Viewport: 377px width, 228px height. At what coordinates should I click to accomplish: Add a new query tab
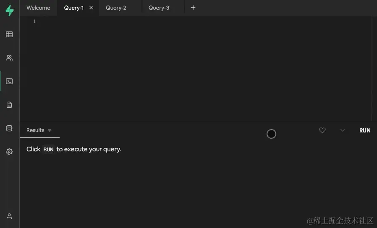pyautogui.click(x=193, y=8)
